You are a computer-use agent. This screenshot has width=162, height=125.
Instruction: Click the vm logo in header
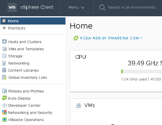pos(12,7)
